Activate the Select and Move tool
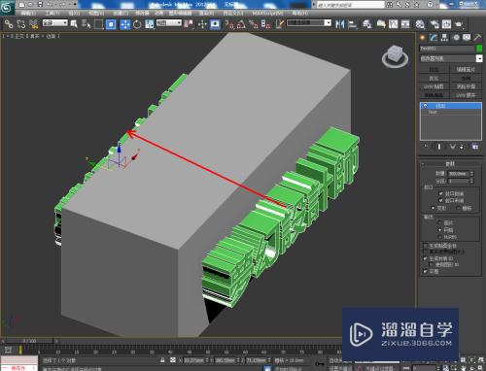Screen dimensions: 486x371 125,24
